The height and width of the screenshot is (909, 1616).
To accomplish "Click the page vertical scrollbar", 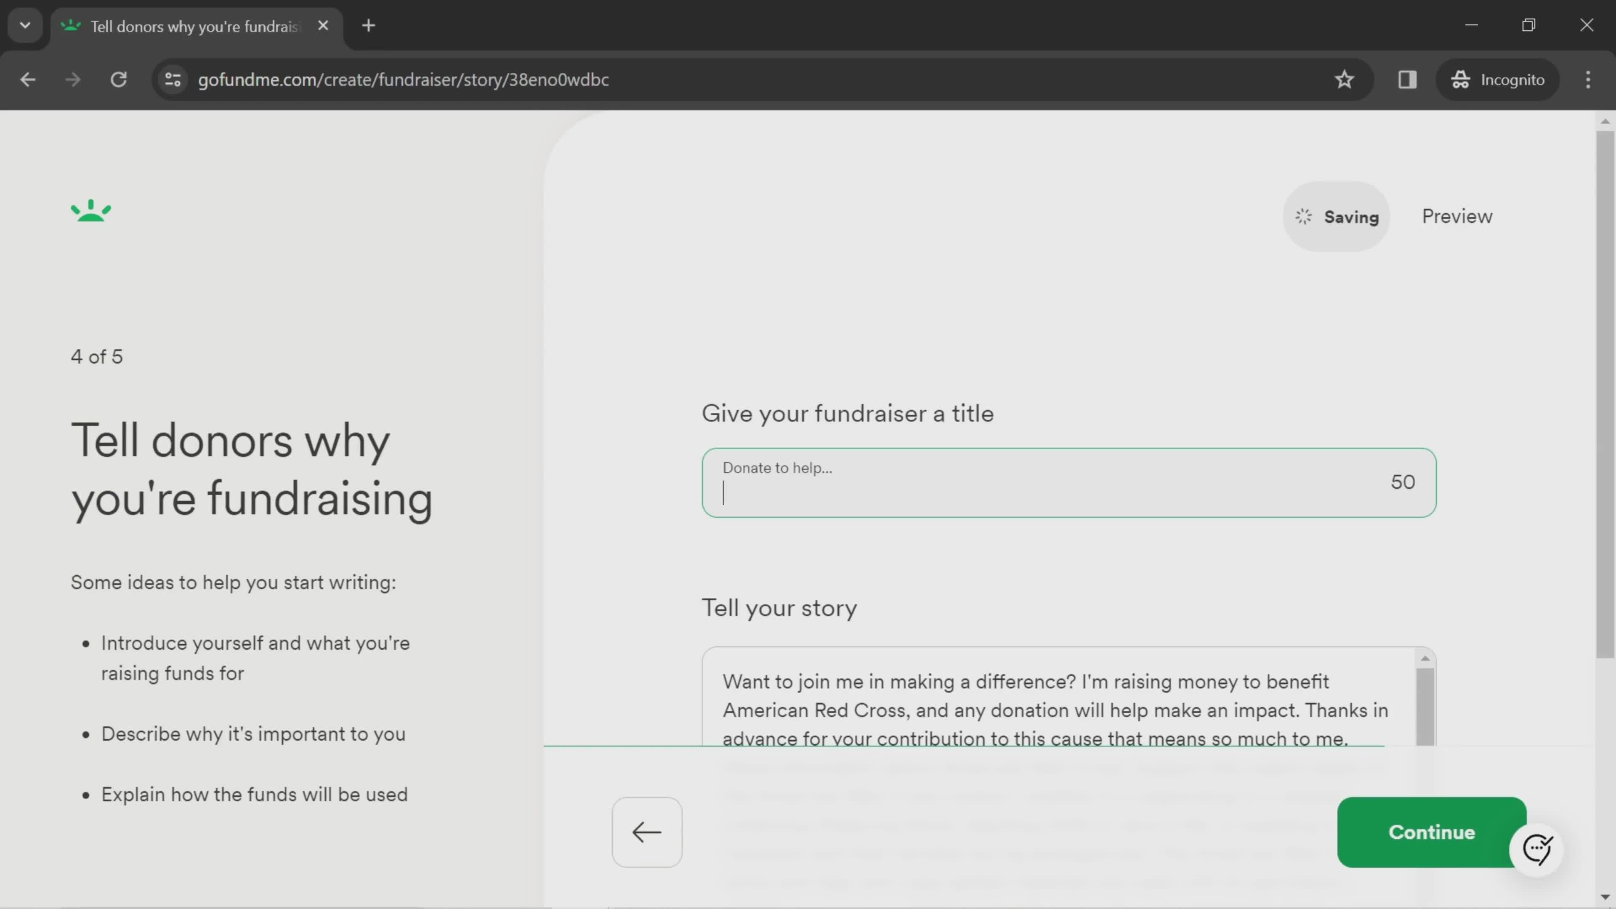I will click(1605, 395).
